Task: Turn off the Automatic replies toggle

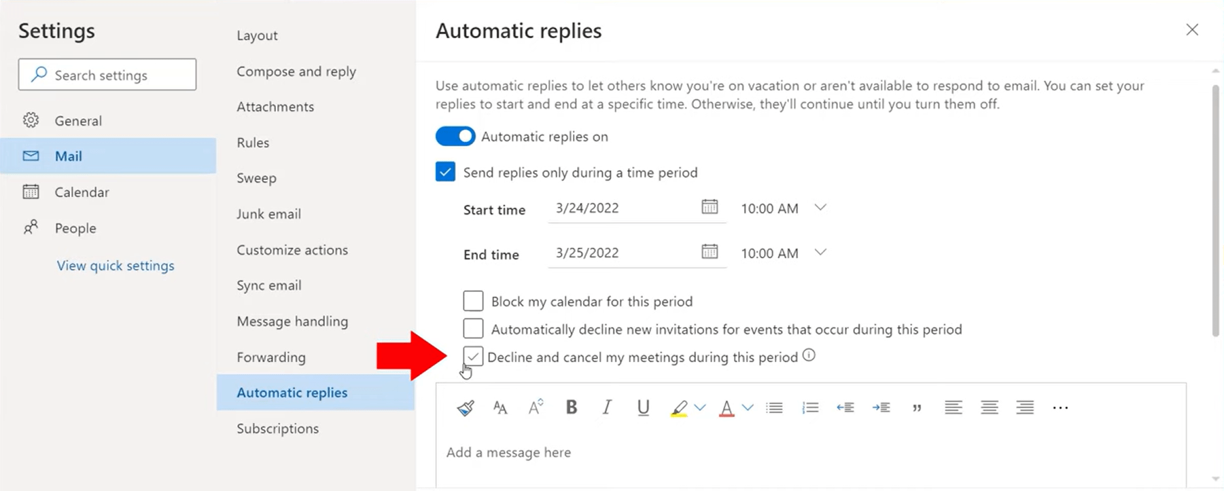Action: pyautogui.click(x=455, y=136)
